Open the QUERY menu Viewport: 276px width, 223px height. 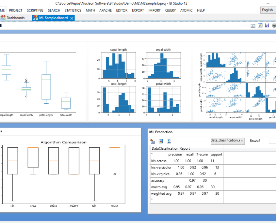coord(170,10)
